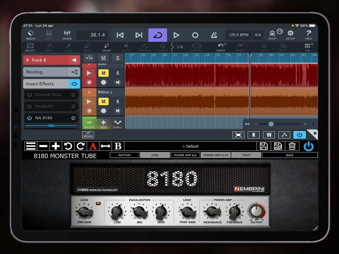
Task: Adjust the horizontal zoom slider handle
Action: pyautogui.click(x=271, y=124)
